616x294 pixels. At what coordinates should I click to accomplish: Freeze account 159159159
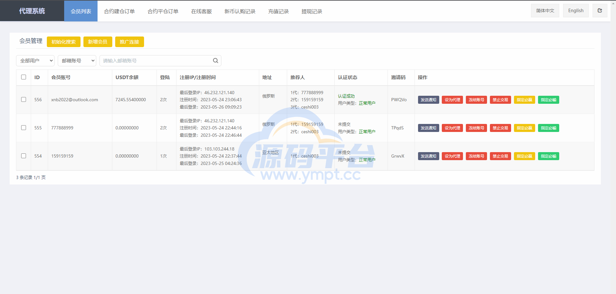tap(476, 156)
